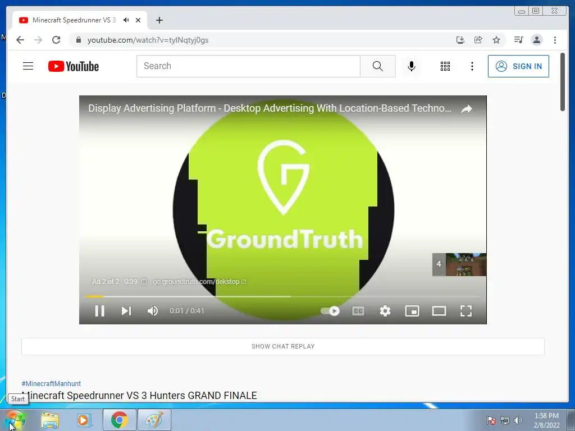Select the Minecraft Speedrunner VS 3 tab

(80, 20)
